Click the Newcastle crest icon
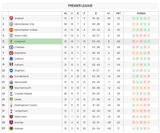 point(11,82)
